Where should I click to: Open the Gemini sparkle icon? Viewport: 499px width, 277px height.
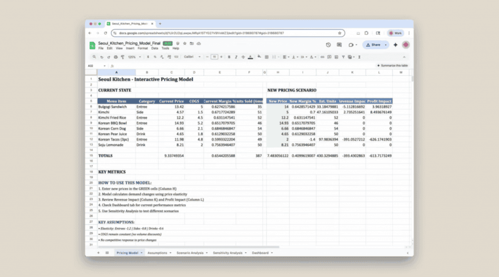click(x=395, y=45)
